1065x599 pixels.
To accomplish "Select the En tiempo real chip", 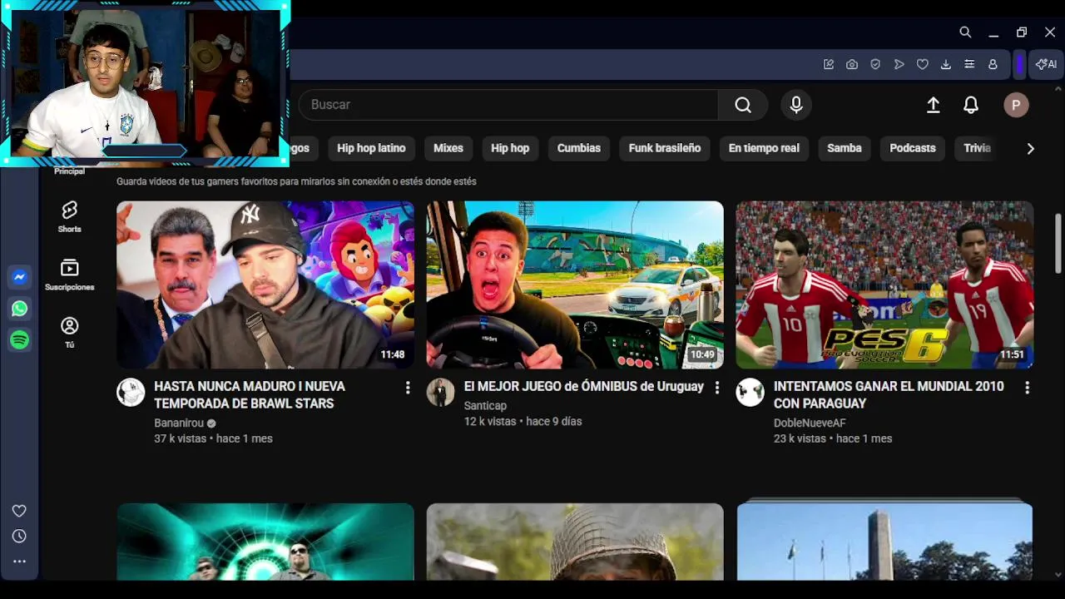I will pos(764,148).
